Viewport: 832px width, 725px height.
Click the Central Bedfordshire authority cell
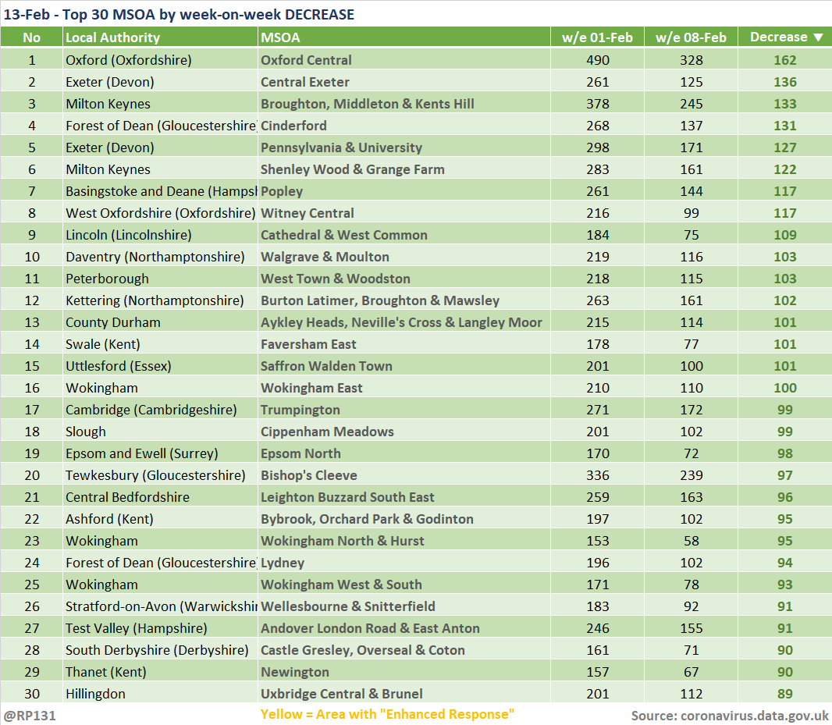coord(160,497)
